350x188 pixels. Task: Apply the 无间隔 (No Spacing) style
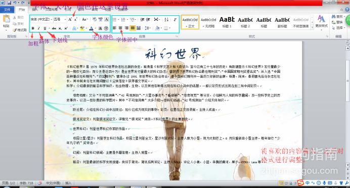click(208, 22)
